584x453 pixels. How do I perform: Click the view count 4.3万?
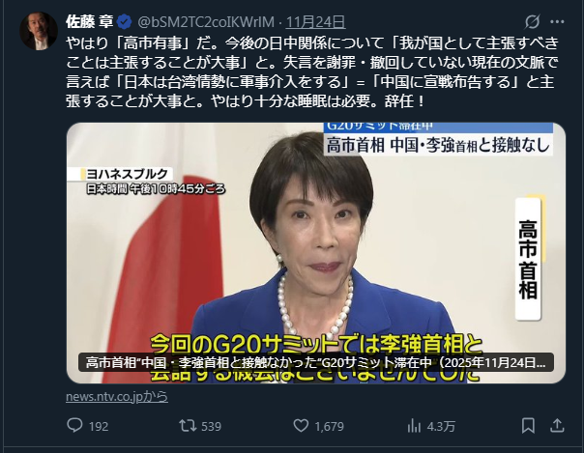[x=441, y=426]
